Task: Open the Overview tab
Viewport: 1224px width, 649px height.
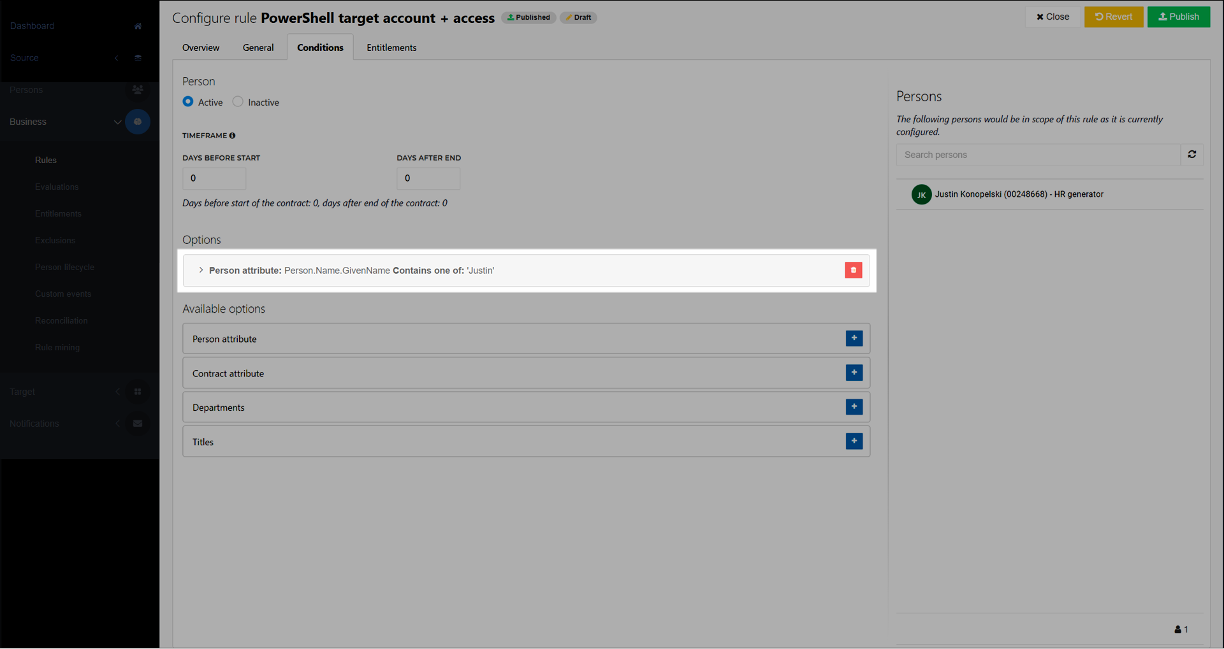Action: point(200,48)
